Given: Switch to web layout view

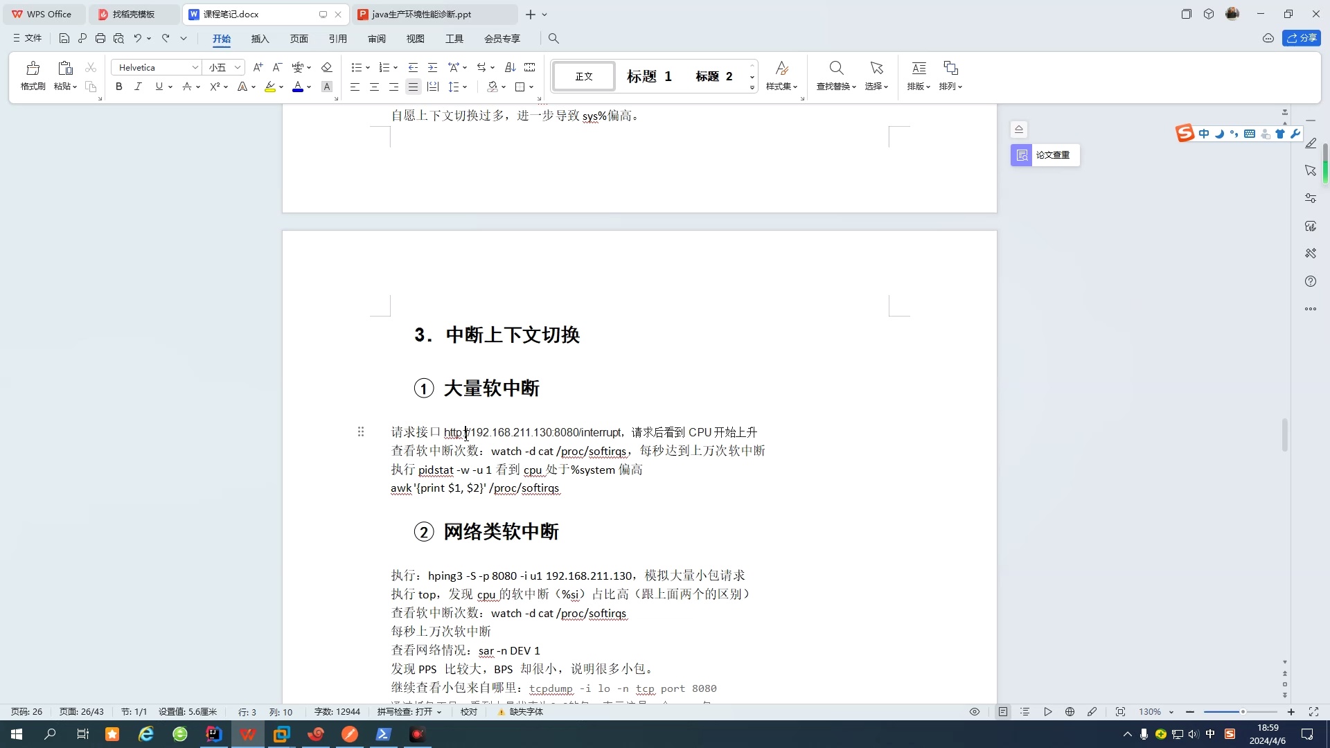Looking at the screenshot, I should point(1069,711).
